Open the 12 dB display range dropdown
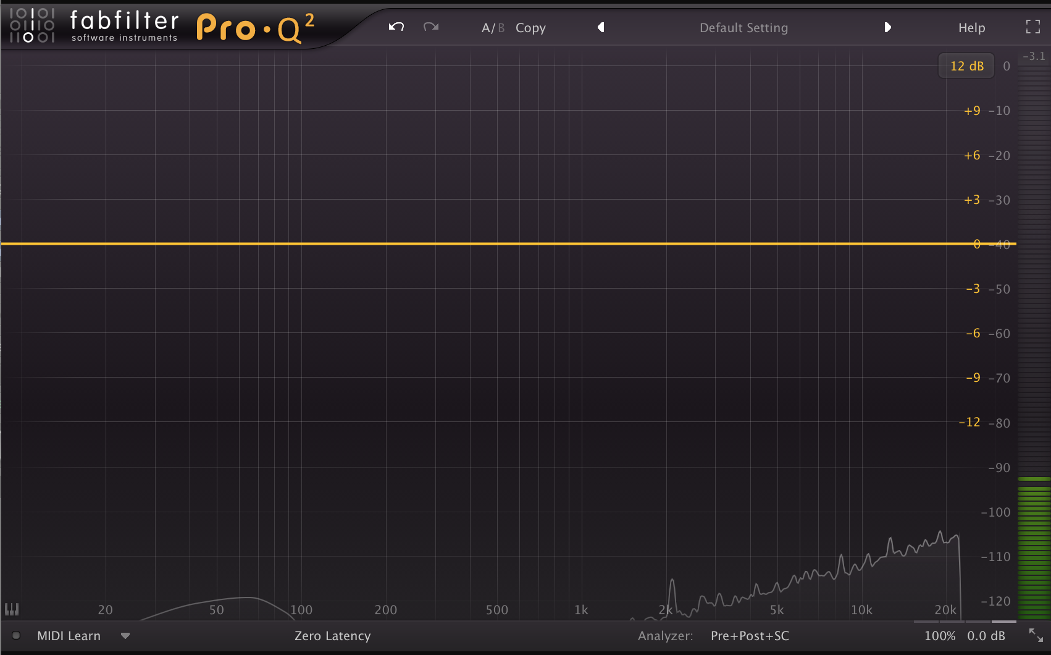This screenshot has height=655, width=1051. tap(966, 66)
